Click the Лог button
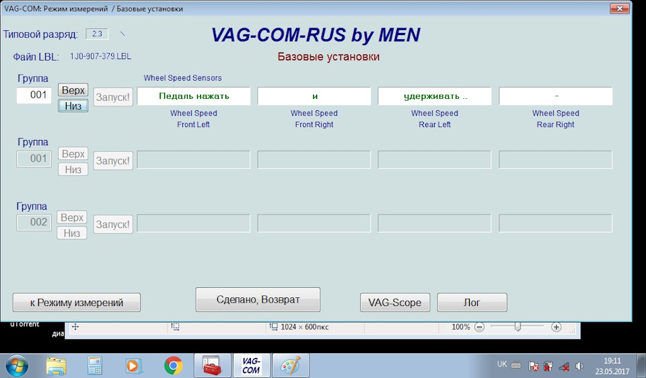This screenshot has width=646, height=378. [x=472, y=303]
